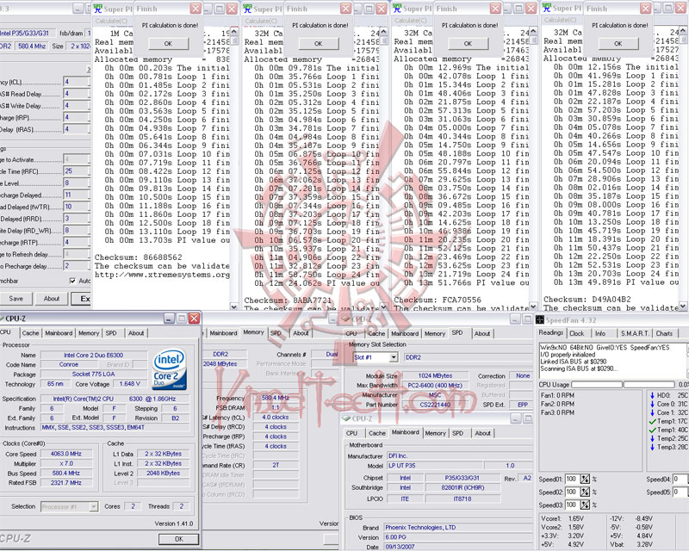Open the Processor #1 selection dropdown in CPU-Z

(94, 506)
